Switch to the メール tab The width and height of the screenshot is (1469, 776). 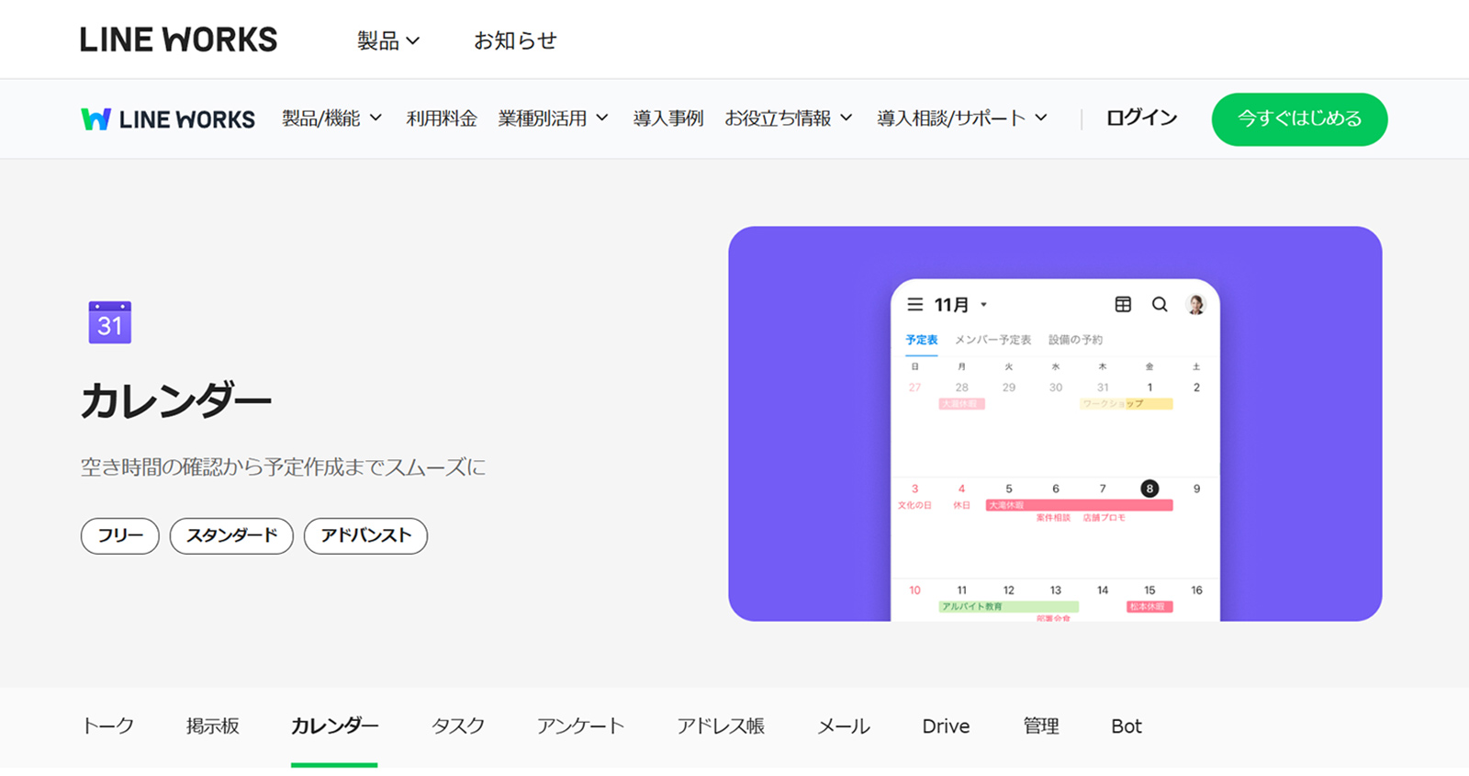pyautogui.click(x=844, y=726)
